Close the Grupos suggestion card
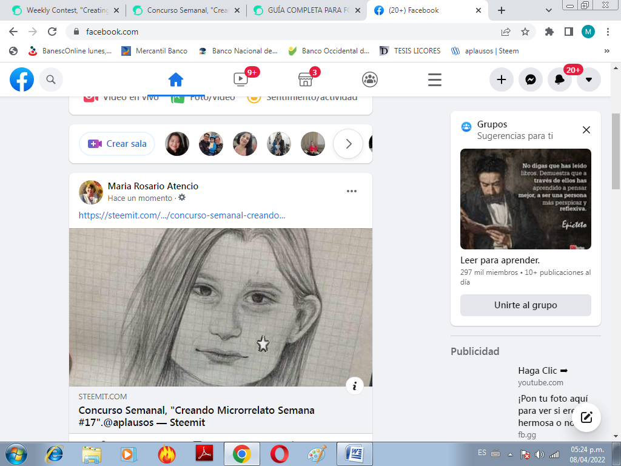This screenshot has height=466, width=621. (x=586, y=130)
